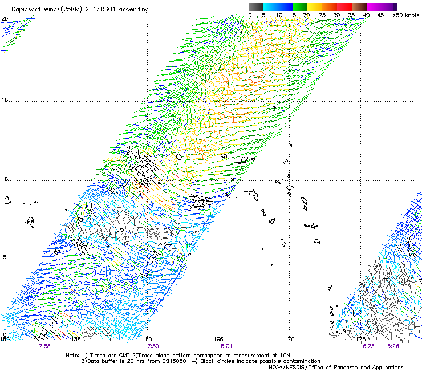This screenshot has width=422, height=371.
Task: Click the purple "8:26" pass time
Action: tap(393, 346)
